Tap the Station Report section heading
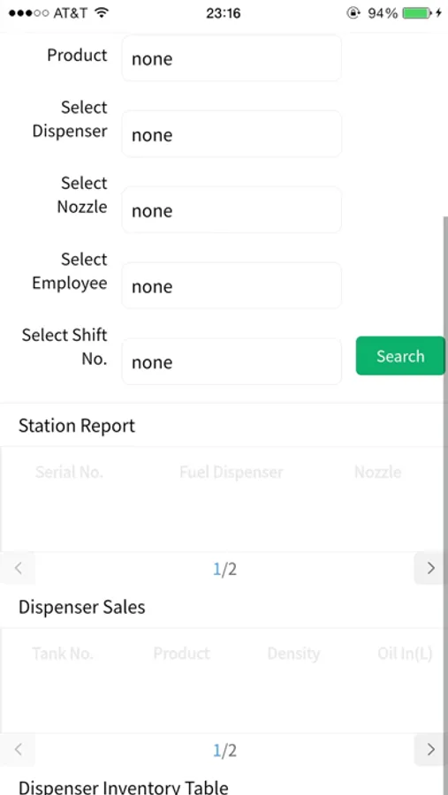Image resolution: width=448 pixels, height=795 pixels. [77, 426]
